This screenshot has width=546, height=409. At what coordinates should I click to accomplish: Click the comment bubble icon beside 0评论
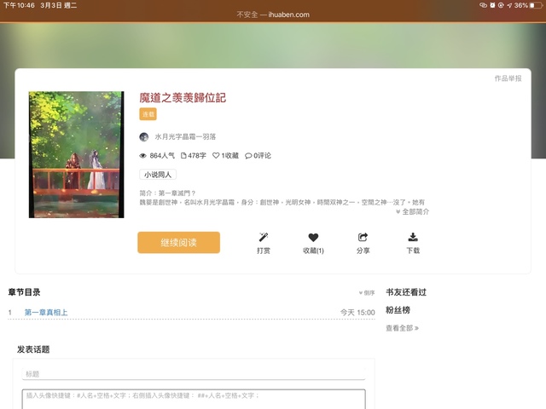tap(248, 156)
